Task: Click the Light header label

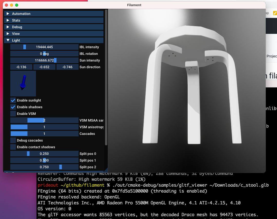Action: pos(16,40)
